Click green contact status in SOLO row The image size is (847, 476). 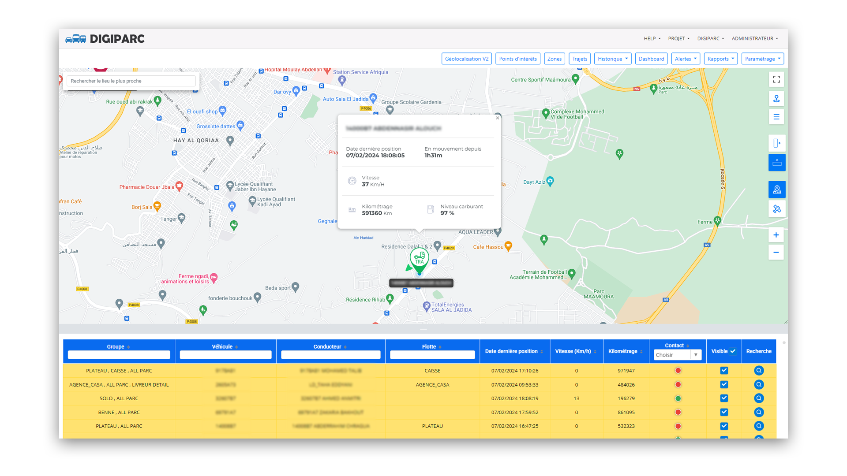coord(678,398)
